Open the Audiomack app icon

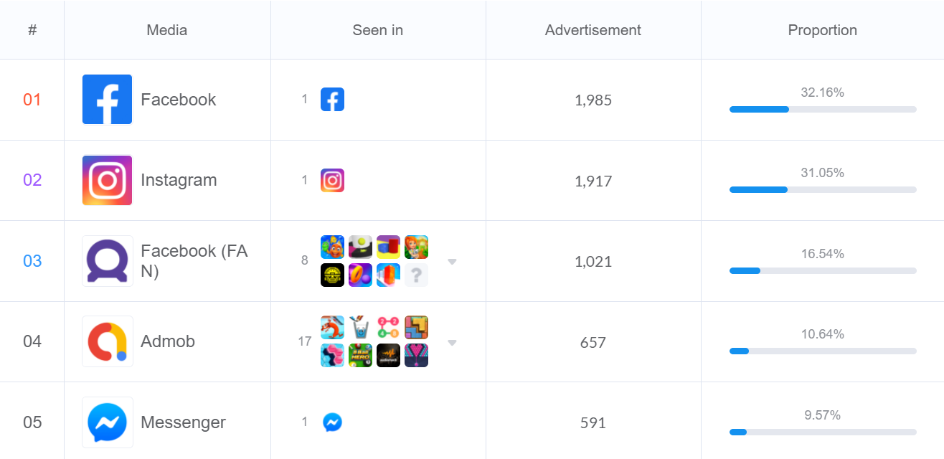click(x=388, y=356)
